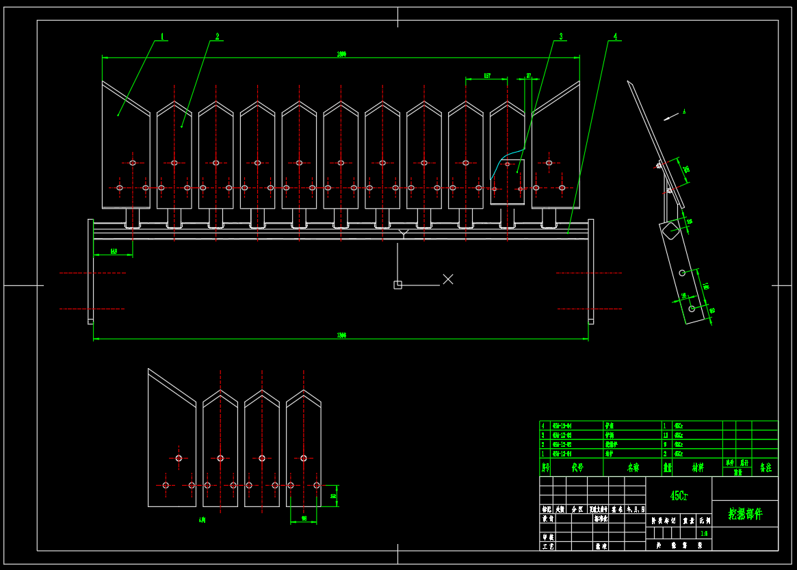
Task: Click the "代号" header in parts list
Action: coord(577,467)
